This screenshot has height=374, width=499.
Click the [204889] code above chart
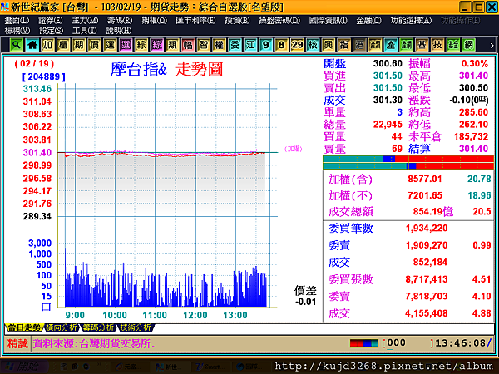[44, 76]
